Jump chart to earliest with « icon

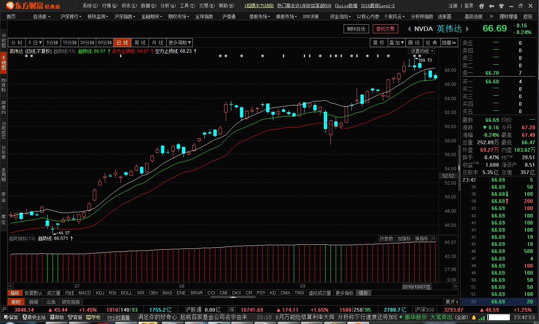tap(10, 286)
